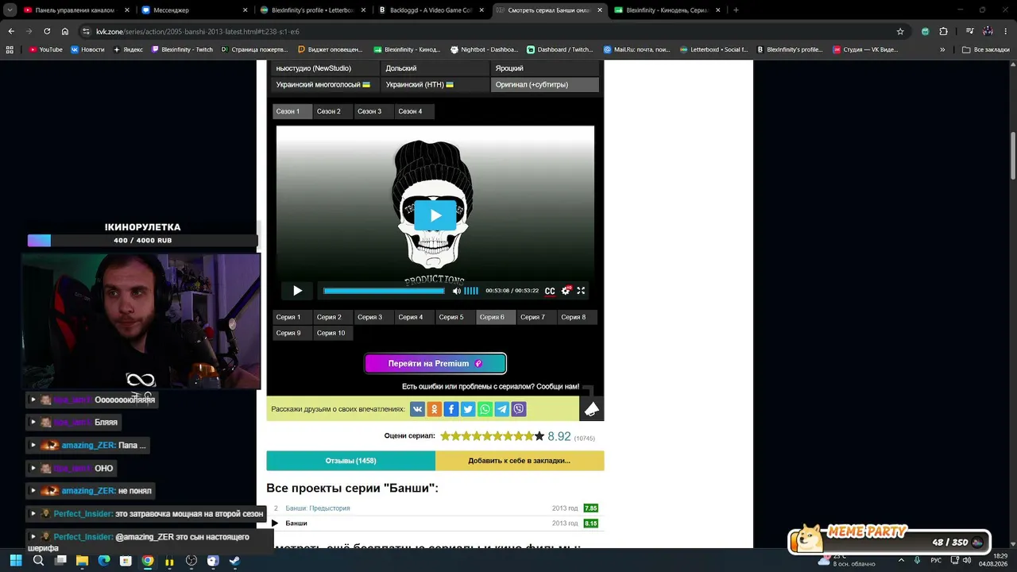Share via Facebook icon
Viewport: 1017px width, 572px height.
451,409
